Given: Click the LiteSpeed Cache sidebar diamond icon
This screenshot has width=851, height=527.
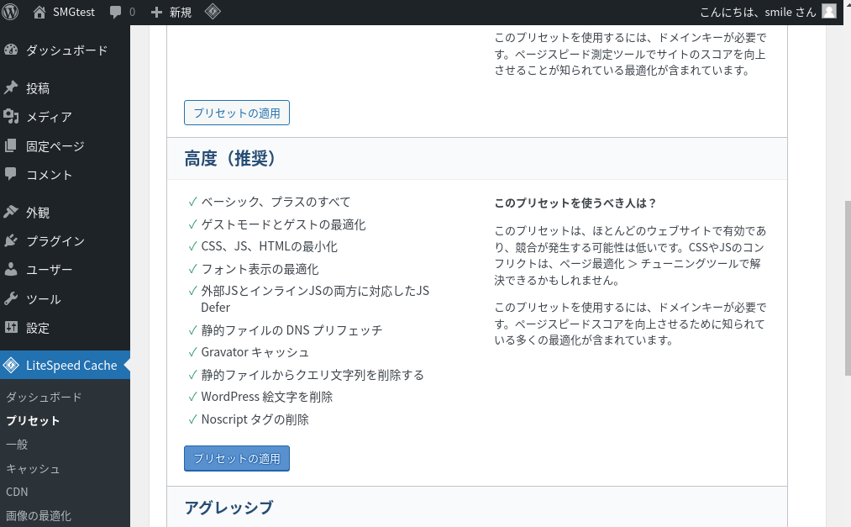Looking at the screenshot, I should click(11, 366).
